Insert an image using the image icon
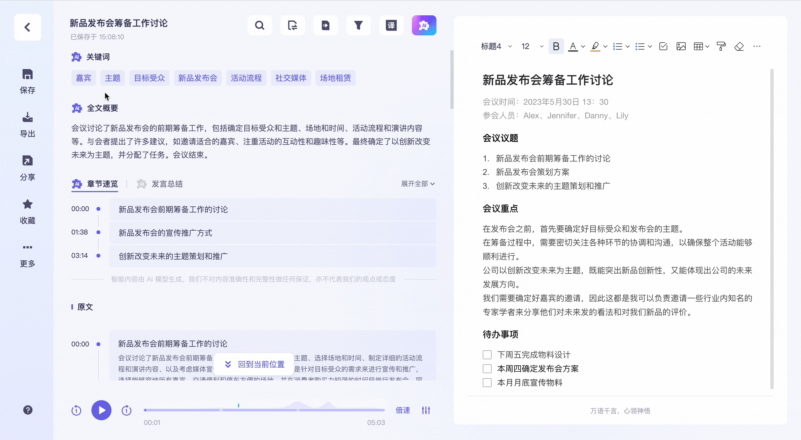 tap(681, 46)
